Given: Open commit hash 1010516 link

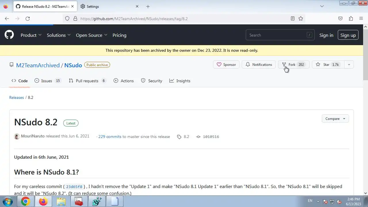Looking at the screenshot, I should pyautogui.click(x=211, y=137).
